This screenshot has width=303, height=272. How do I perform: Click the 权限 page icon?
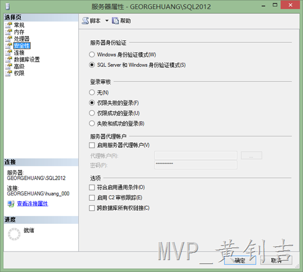[x=8, y=73]
